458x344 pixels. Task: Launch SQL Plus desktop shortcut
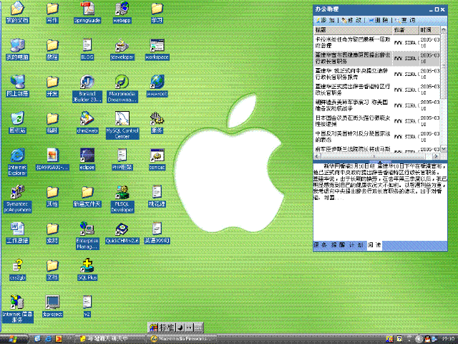coord(87,269)
